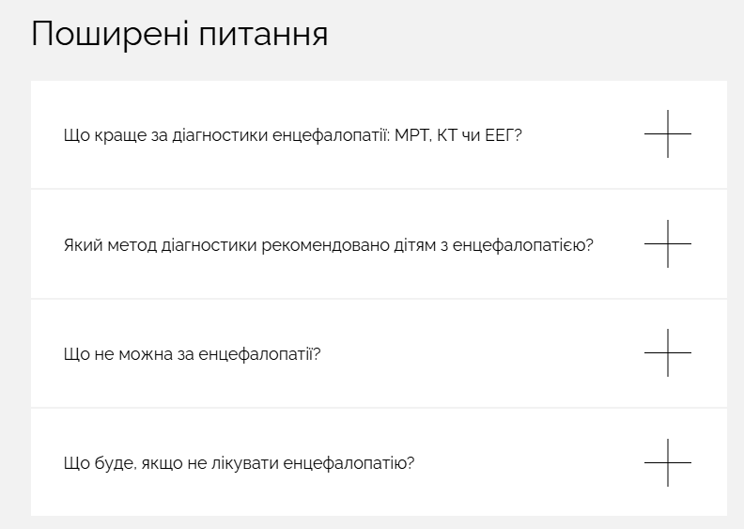Click the words 'МРТ, КТ чи ЕЕГ?'
The height and width of the screenshot is (529, 744).
[x=458, y=135]
